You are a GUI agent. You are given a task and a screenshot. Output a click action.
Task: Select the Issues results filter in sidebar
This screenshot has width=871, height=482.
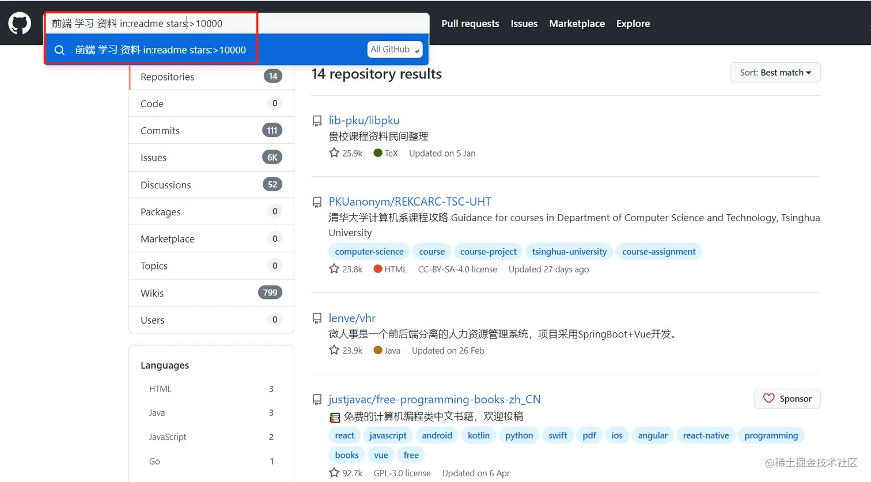click(x=211, y=158)
